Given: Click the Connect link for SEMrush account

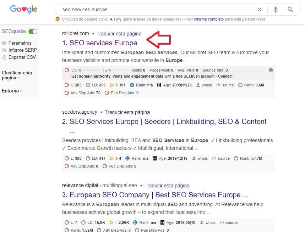Looking at the screenshot, I should [225, 76].
